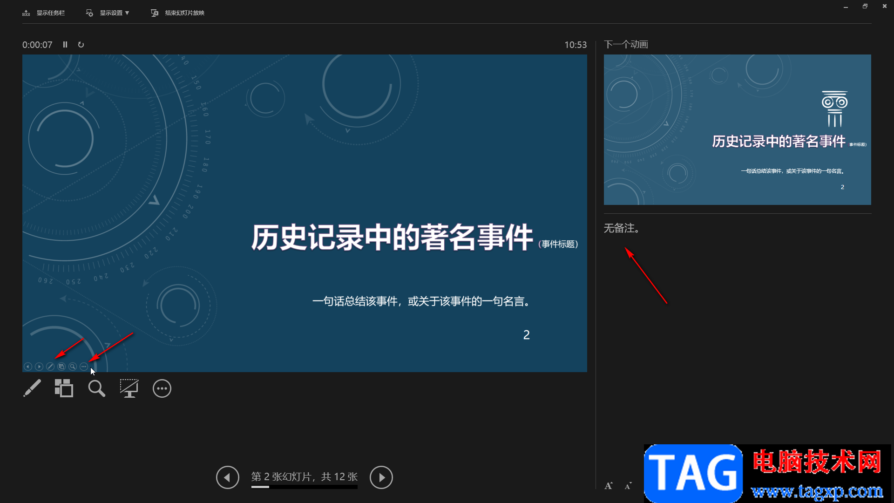Click the See all slides grid icon
The width and height of the screenshot is (894, 503).
[64, 388]
